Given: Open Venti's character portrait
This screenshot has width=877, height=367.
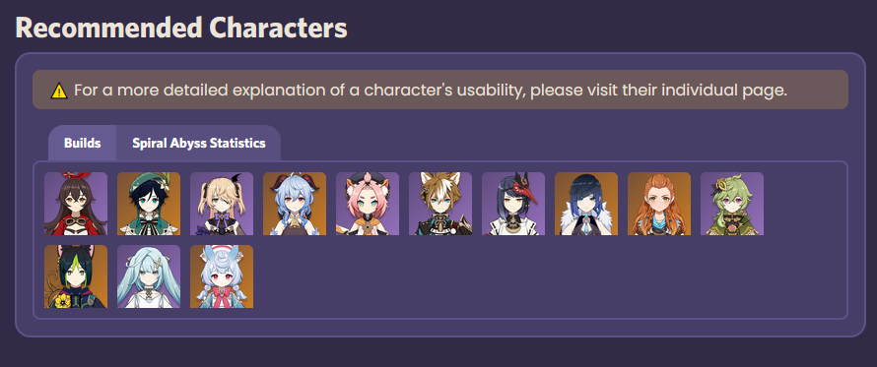Looking at the screenshot, I should pos(149,204).
